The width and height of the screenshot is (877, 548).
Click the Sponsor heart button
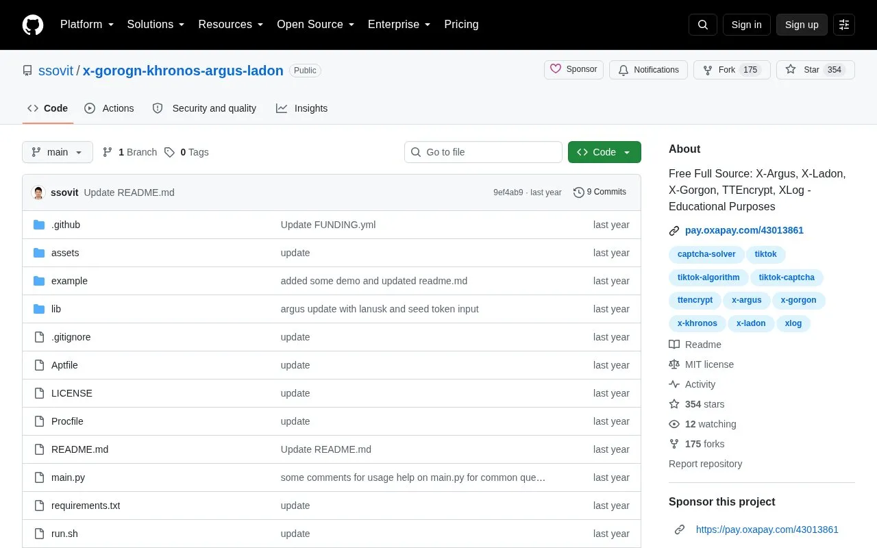point(574,70)
